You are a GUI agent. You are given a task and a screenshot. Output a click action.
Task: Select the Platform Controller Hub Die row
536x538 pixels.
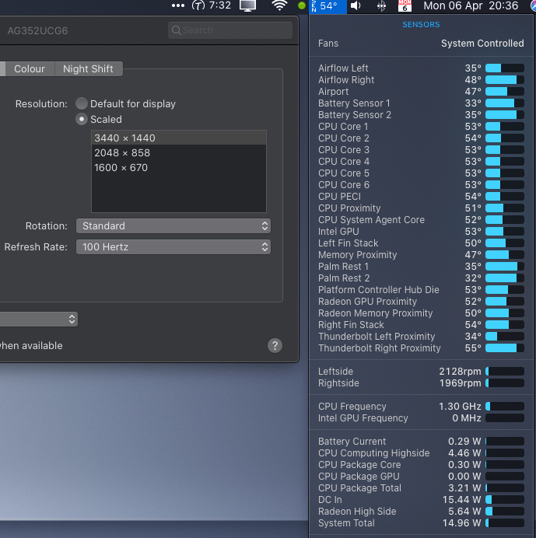pyautogui.click(x=421, y=290)
